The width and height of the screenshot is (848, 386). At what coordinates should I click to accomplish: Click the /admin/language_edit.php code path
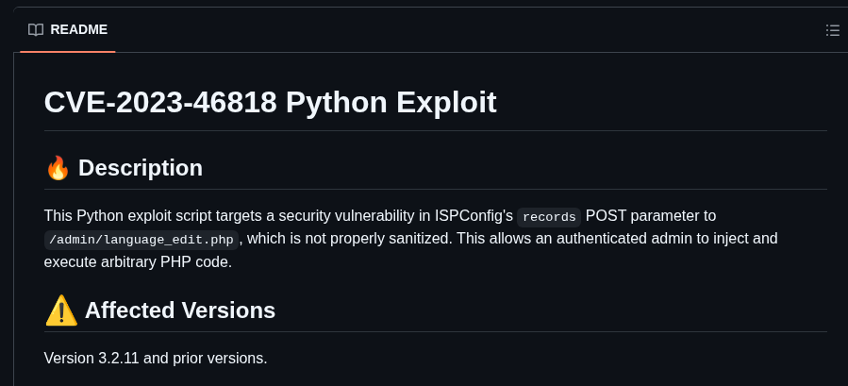tap(141, 240)
